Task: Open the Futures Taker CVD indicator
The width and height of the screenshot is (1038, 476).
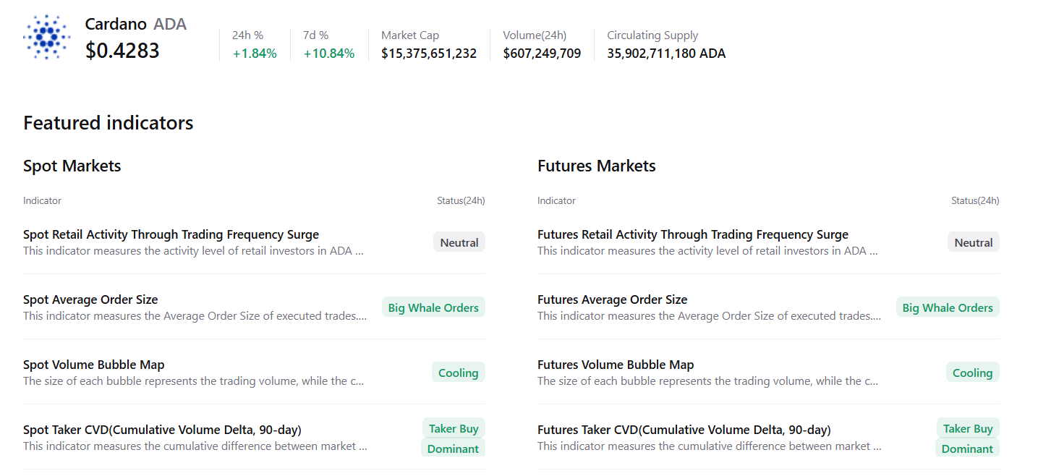Action: [x=684, y=430]
